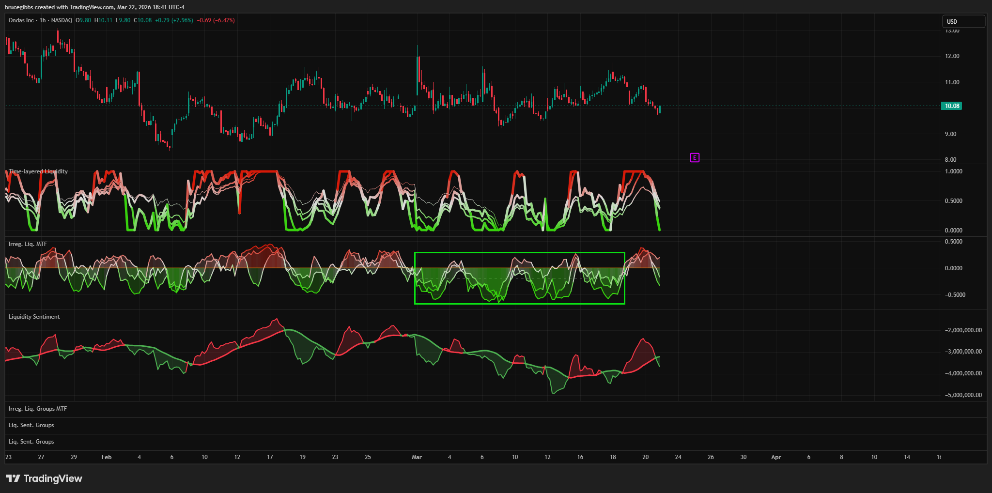Select the green rectangle drawing's top edge
992x493 pixels.
point(519,253)
